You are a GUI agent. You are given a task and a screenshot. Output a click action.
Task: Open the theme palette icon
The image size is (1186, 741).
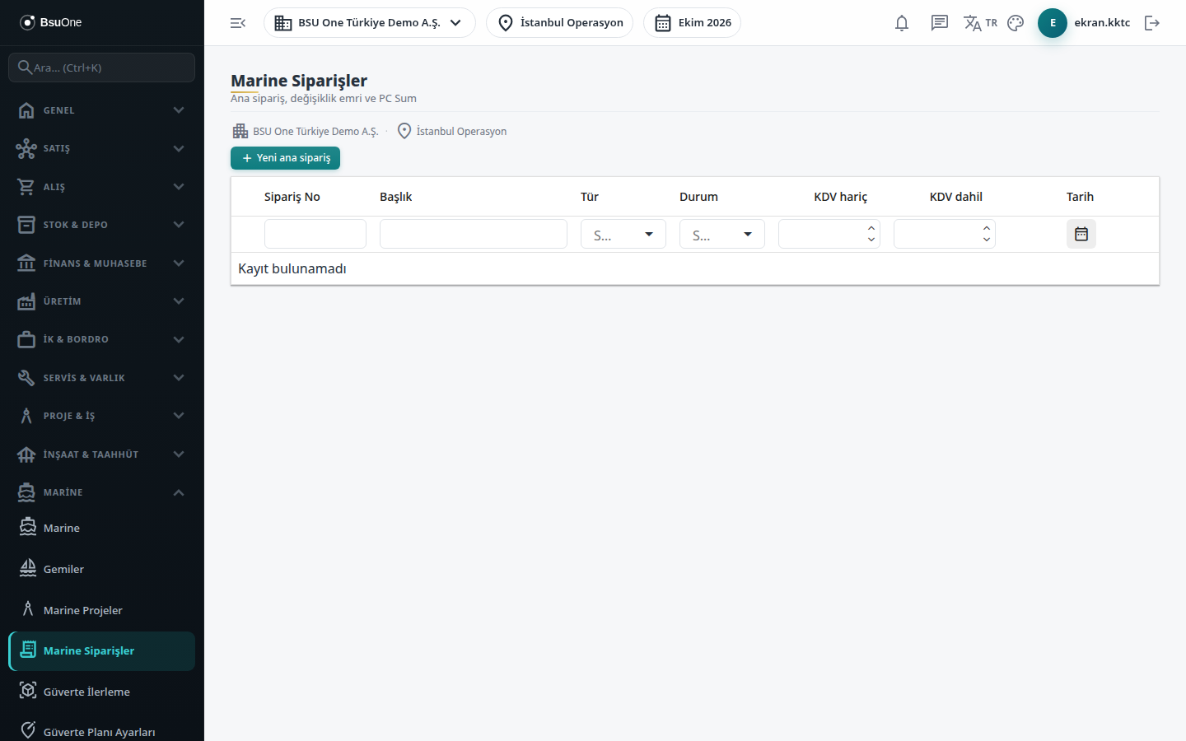(x=1016, y=23)
